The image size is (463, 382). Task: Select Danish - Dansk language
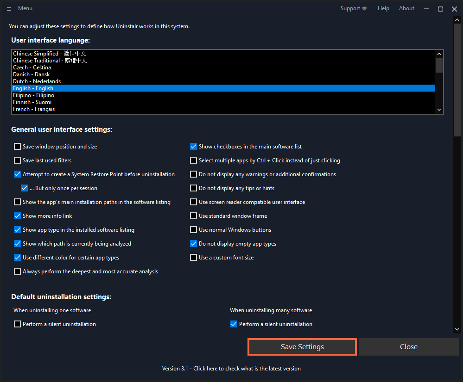(223, 74)
